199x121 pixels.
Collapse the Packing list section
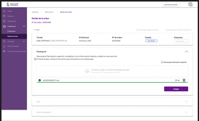tap(186, 52)
